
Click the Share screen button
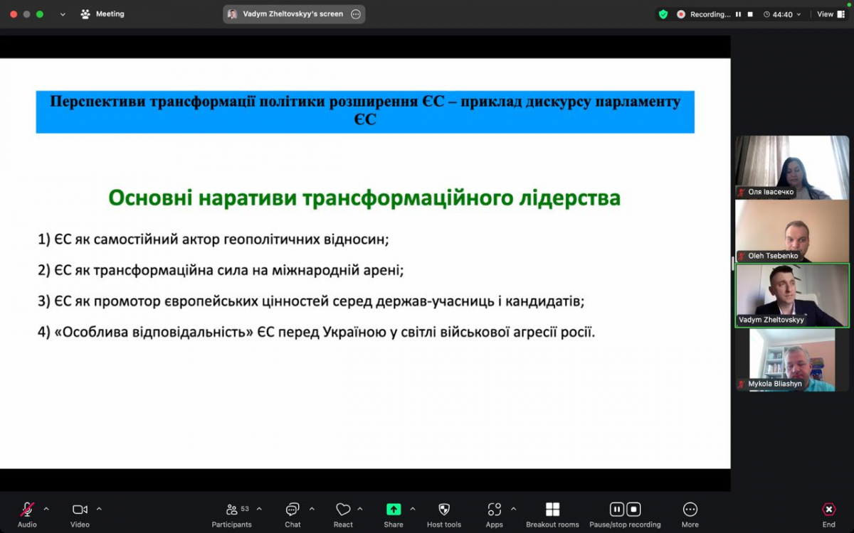(393, 510)
